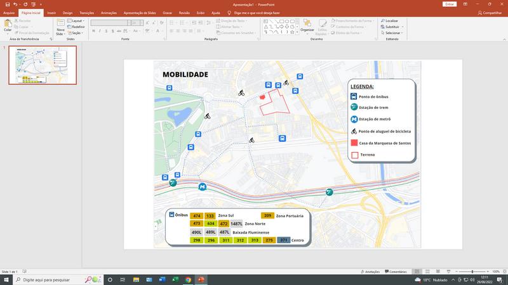The height and width of the screenshot is (285, 508).
Task: Click the Entrar sign-in button
Action: pos(450,4)
